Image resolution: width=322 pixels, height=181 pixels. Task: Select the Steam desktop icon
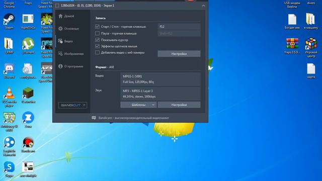9,21
